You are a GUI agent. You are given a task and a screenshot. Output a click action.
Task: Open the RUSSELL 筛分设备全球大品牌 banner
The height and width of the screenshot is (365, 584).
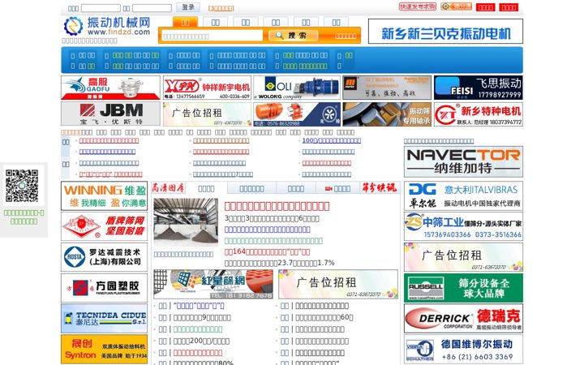(x=463, y=288)
